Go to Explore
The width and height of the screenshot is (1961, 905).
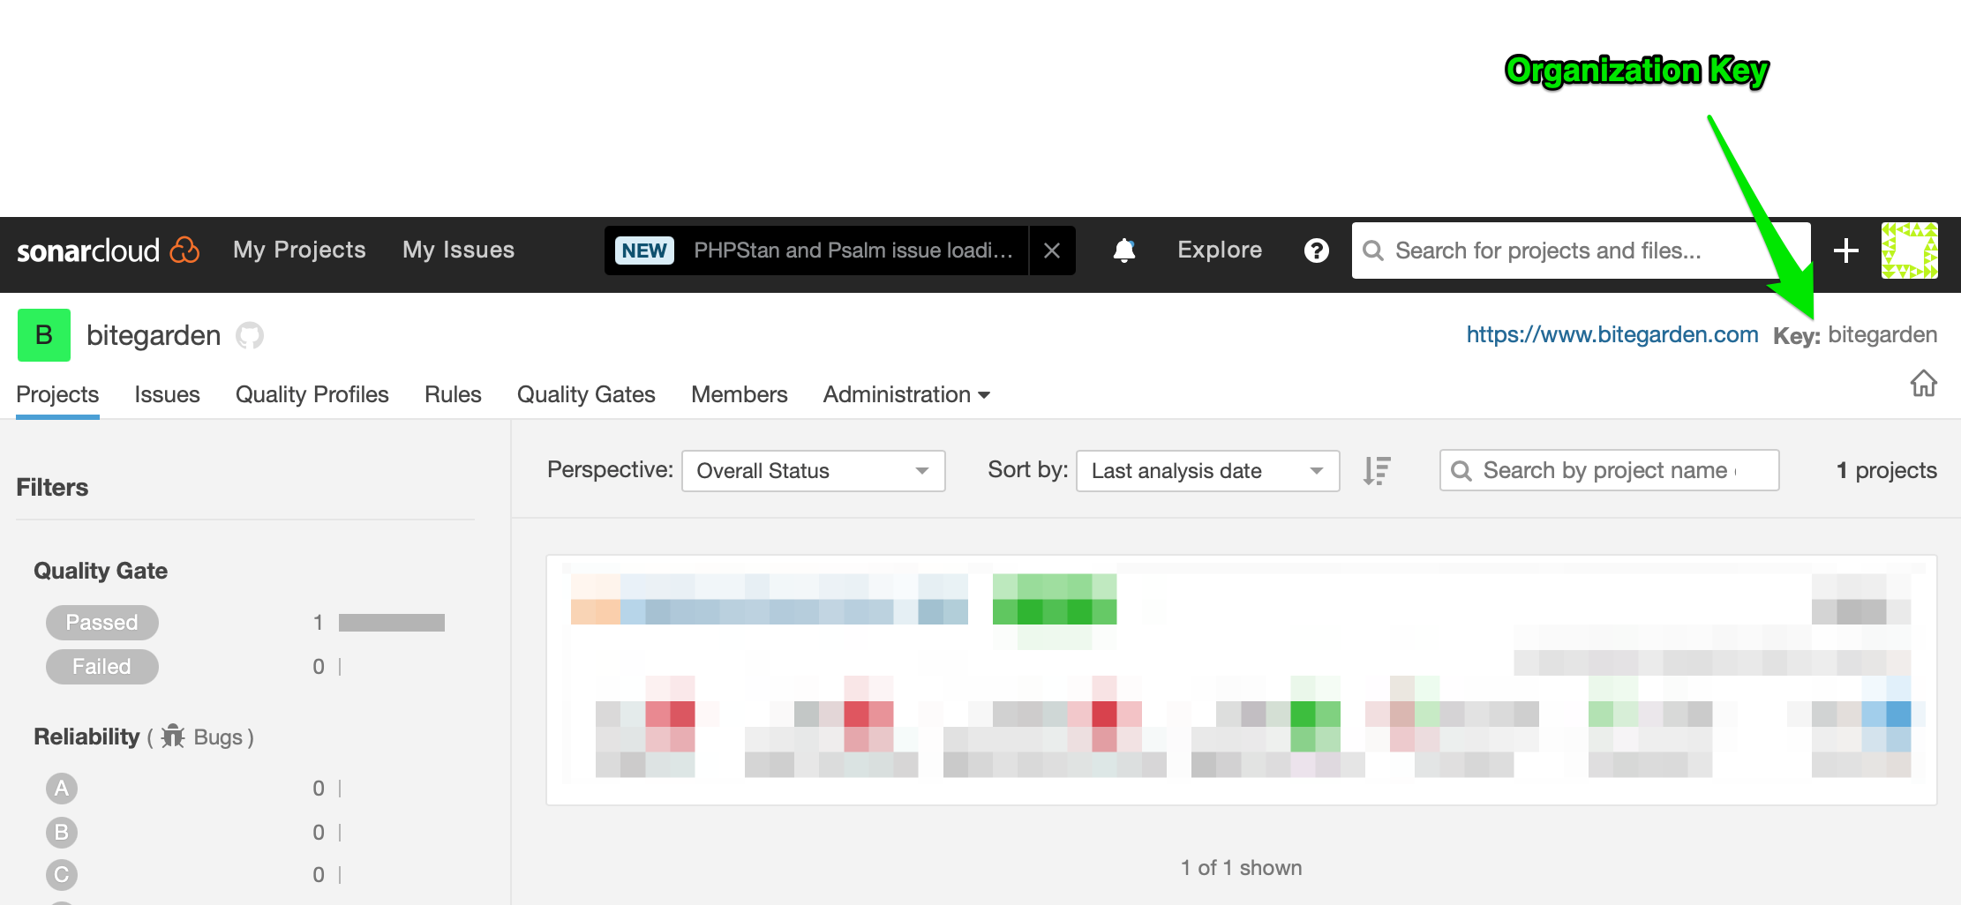pyautogui.click(x=1219, y=251)
